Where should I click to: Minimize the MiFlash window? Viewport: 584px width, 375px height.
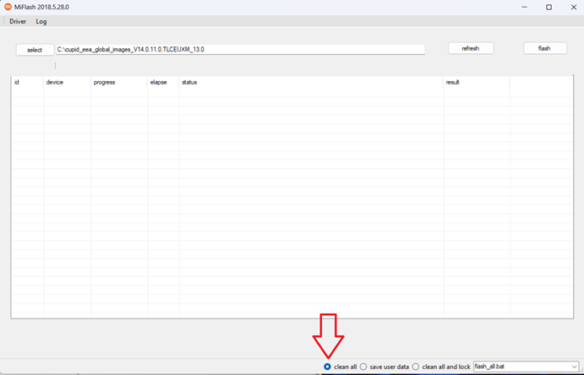point(524,7)
